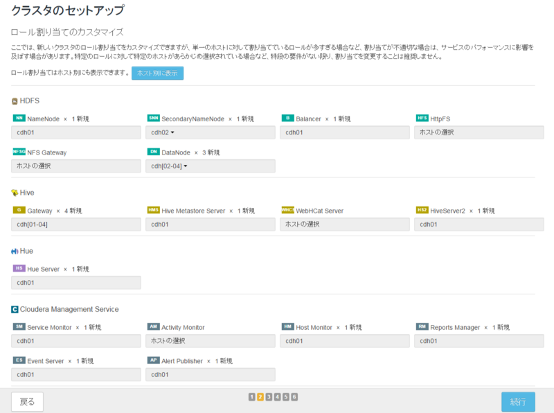Go to wizard step 2

tap(260, 397)
